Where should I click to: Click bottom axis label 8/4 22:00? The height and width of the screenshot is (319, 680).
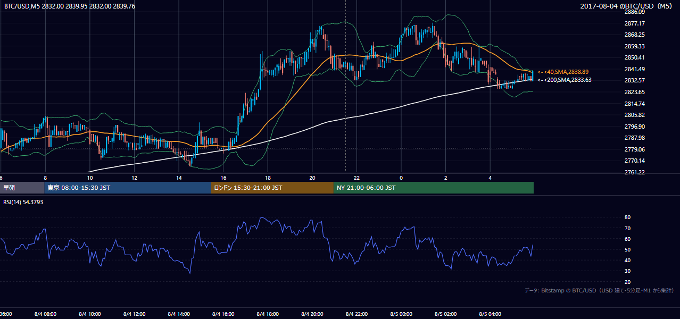click(356, 314)
